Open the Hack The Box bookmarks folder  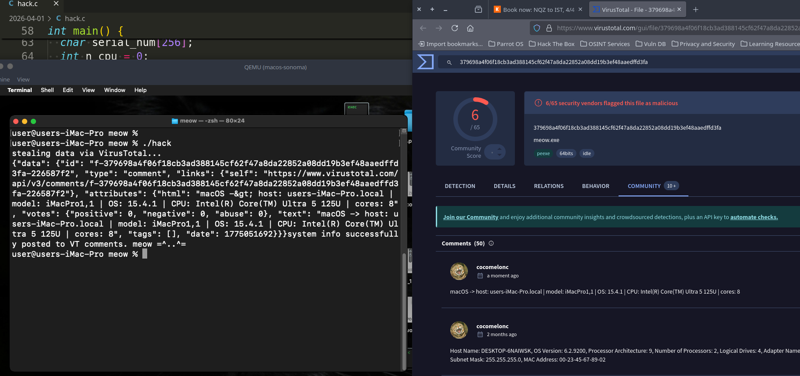(551, 44)
